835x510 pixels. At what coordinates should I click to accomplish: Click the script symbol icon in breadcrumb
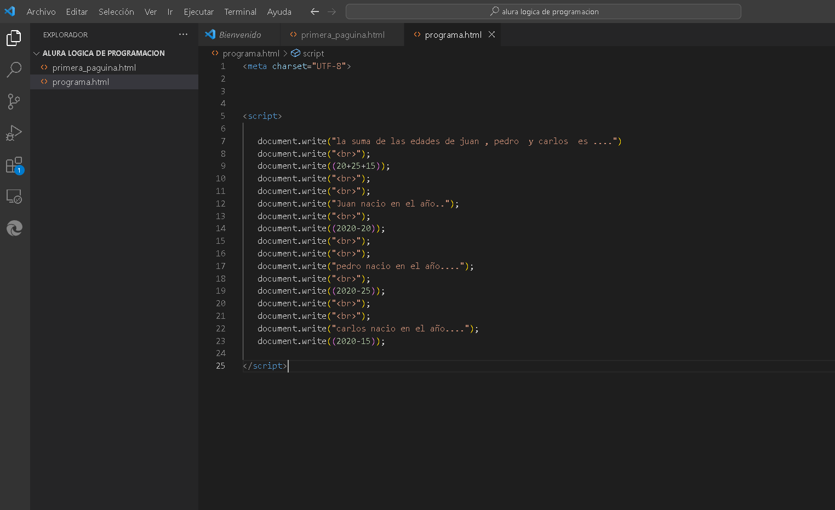(x=295, y=53)
